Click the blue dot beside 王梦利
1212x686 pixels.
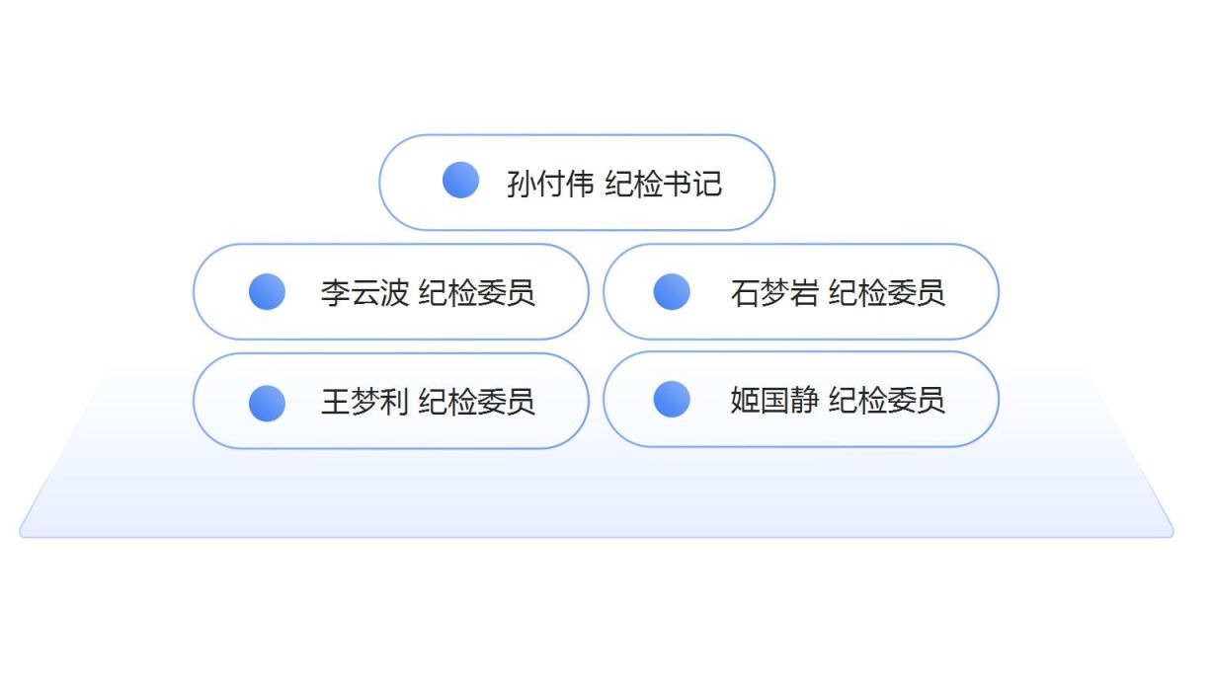[267, 403]
